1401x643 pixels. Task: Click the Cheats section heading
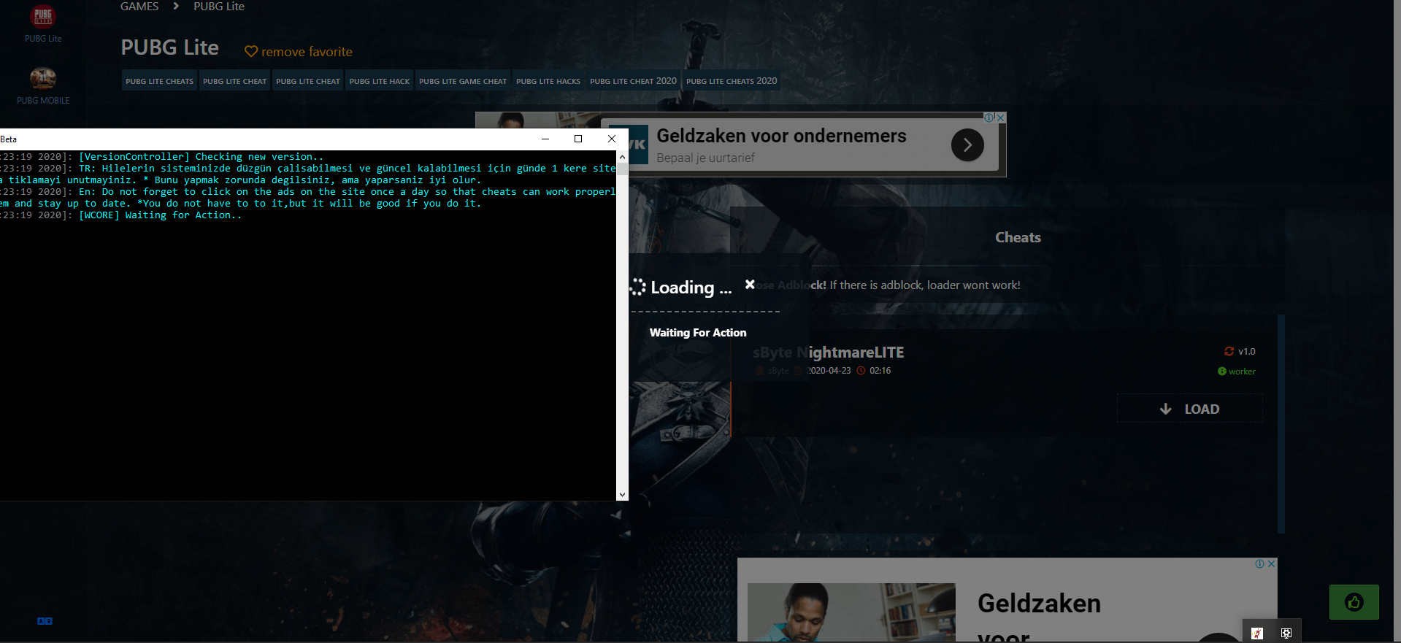point(1018,237)
